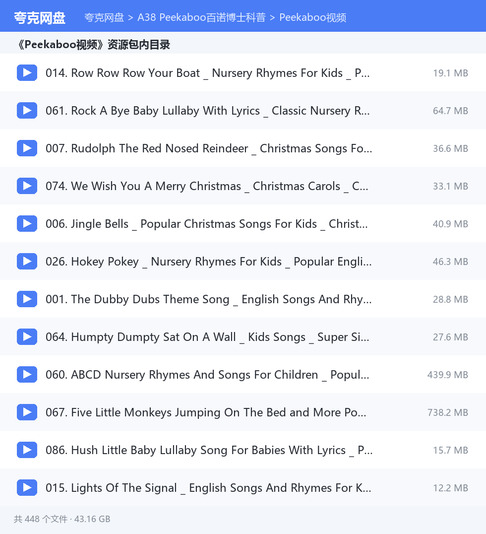Click the video icon for ABCD Nursery Rhymes
This screenshot has height=534, width=486.
click(27, 374)
